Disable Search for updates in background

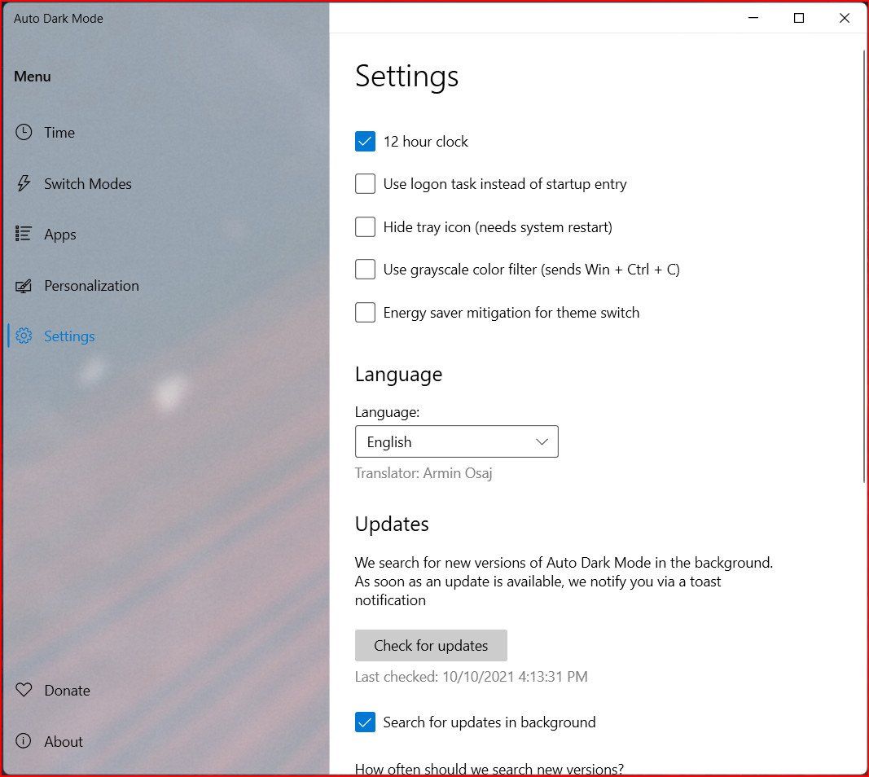pyautogui.click(x=365, y=722)
